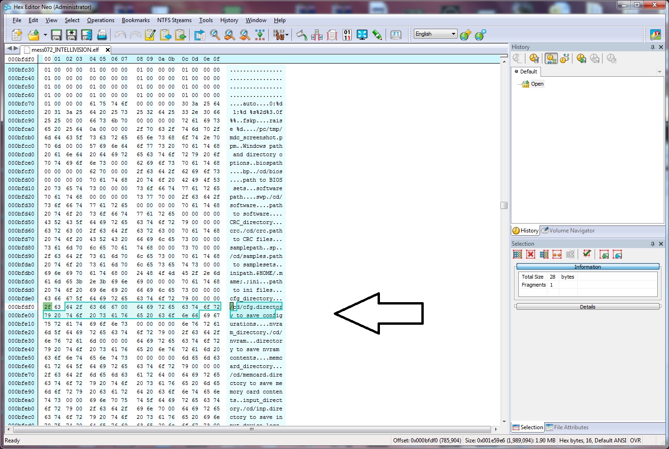The width and height of the screenshot is (669, 449).
Task: Click the Print toolbar icon
Action: pos(102,34)
